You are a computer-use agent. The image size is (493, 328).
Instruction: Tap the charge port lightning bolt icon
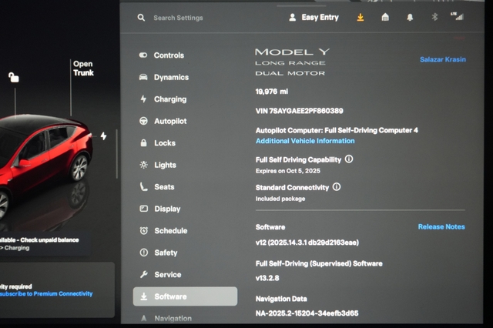point(103,136)
